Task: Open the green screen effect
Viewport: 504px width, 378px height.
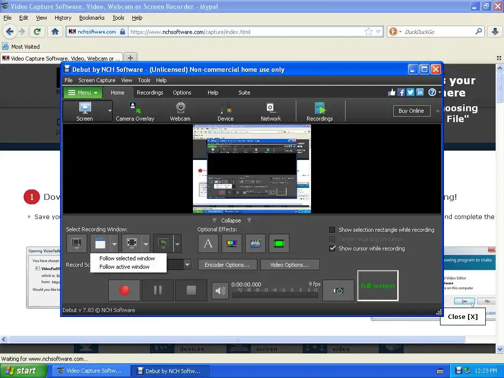Action: pos(279,243)
